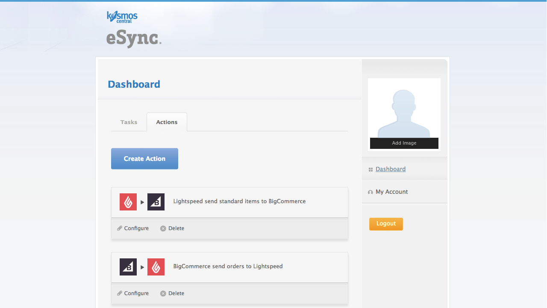Click arrow icon in the standard items action

point(142,202)
